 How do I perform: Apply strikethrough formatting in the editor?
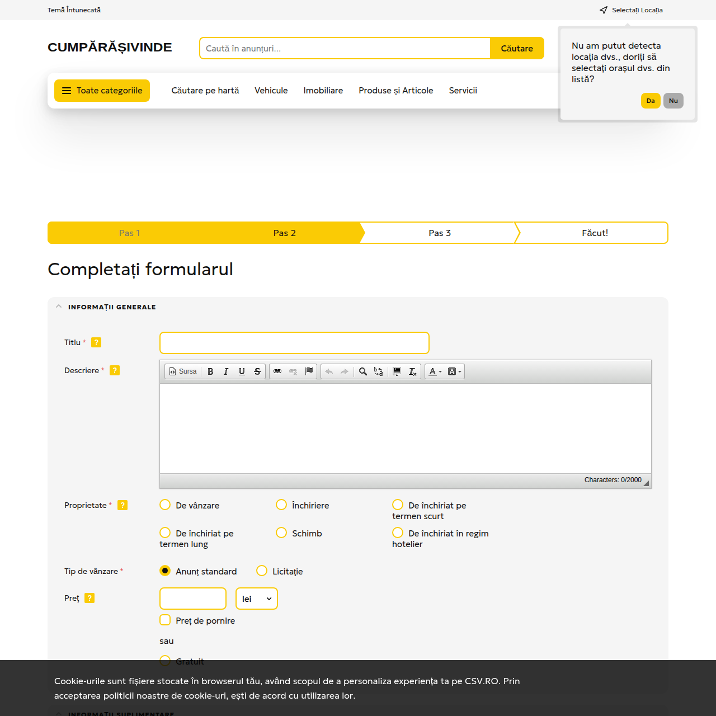[257, 371]
